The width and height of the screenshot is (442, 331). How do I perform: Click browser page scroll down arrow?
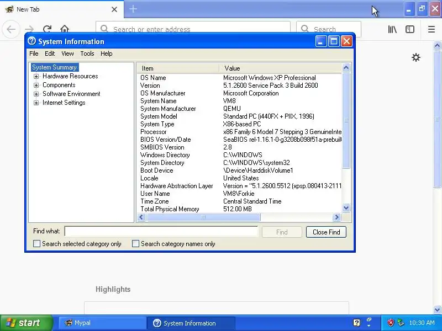point(437,309)
